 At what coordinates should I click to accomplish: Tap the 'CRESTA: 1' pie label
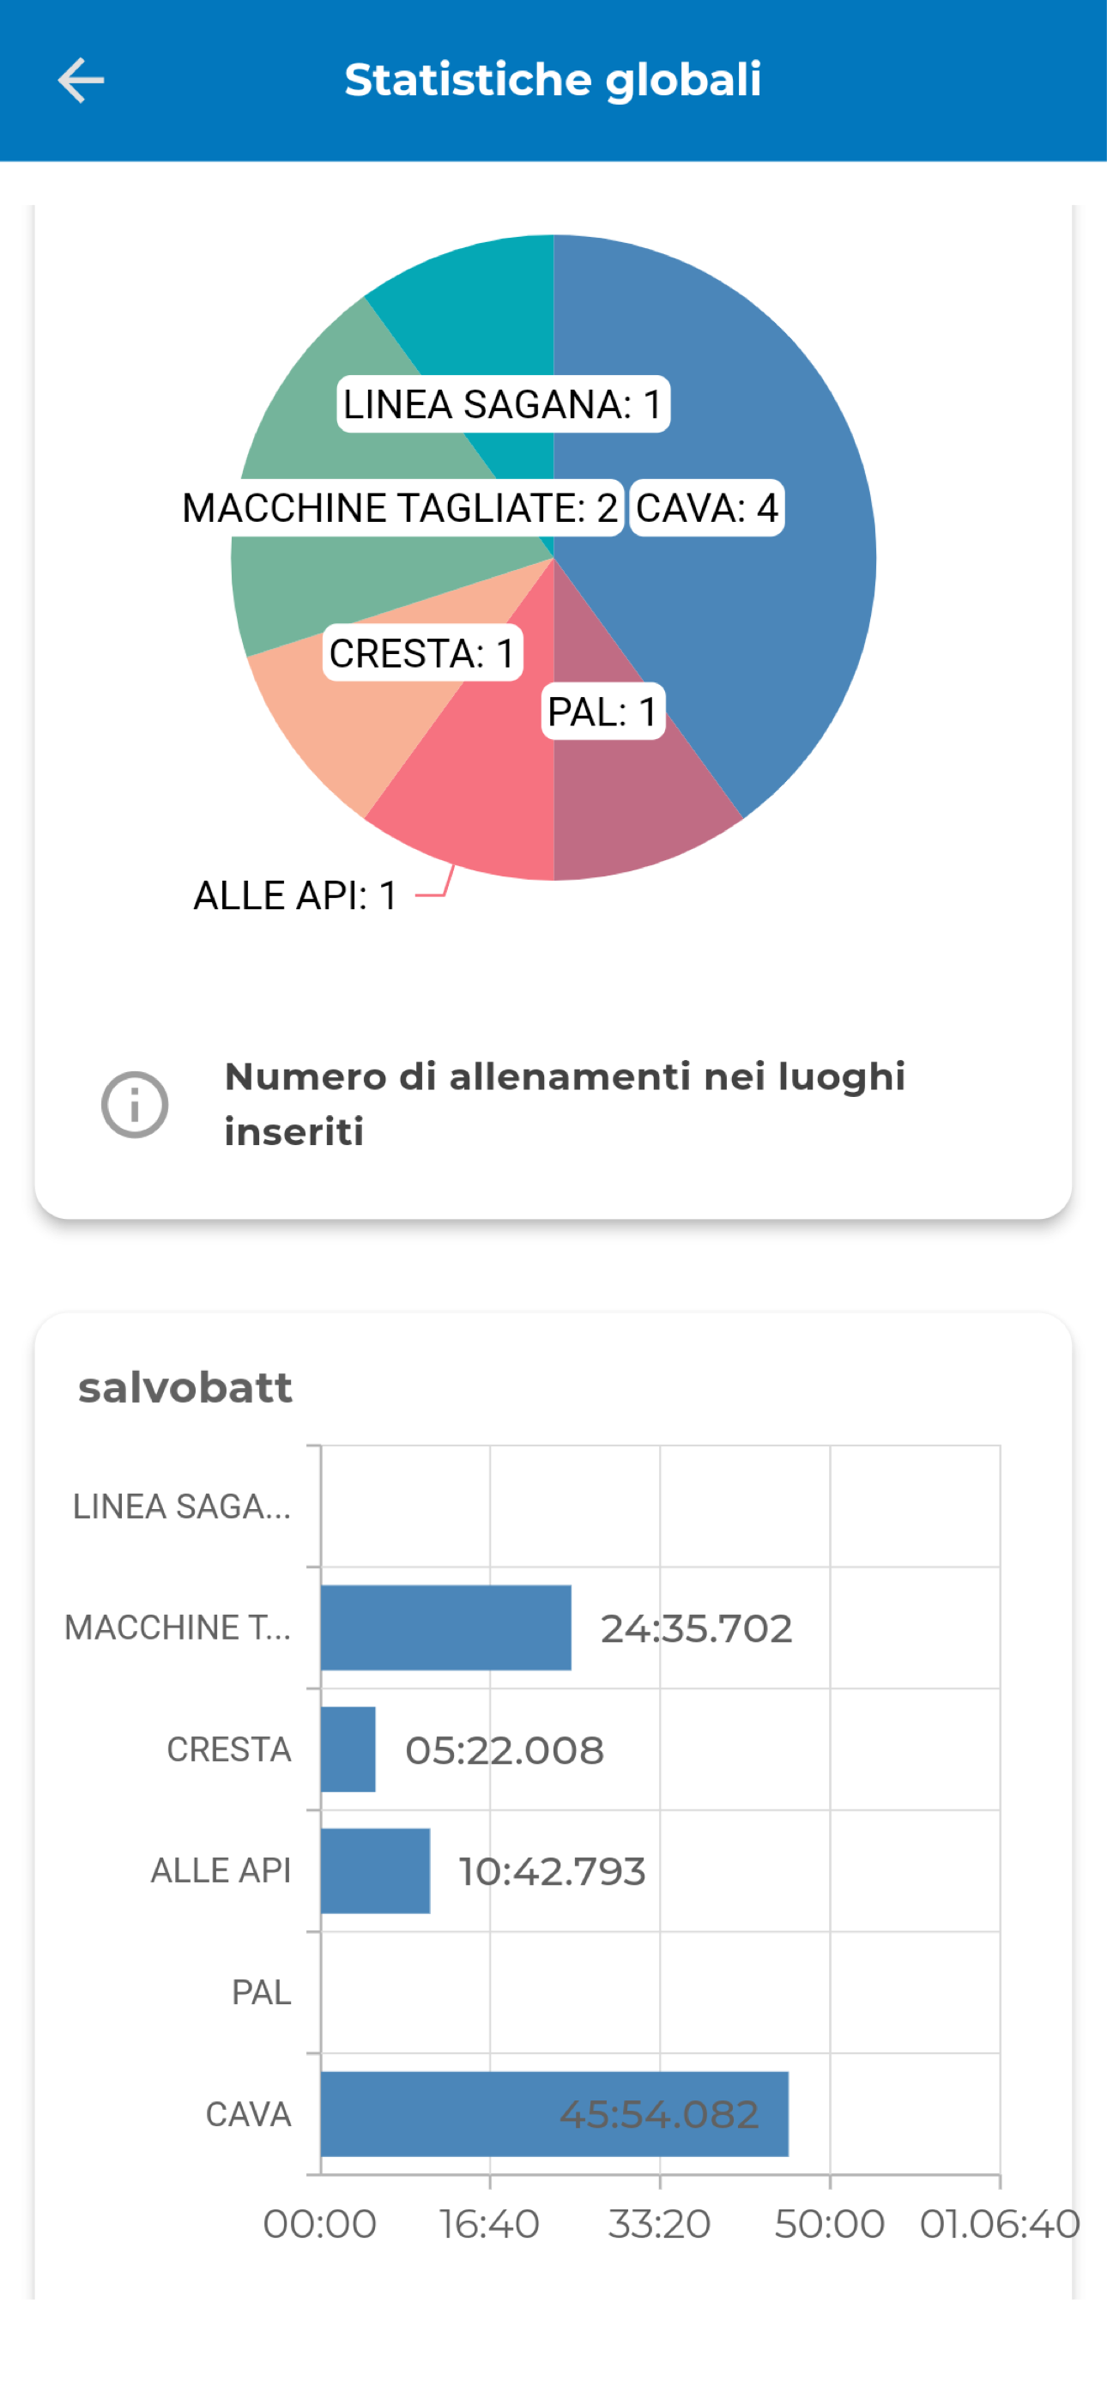pos(422,653)
